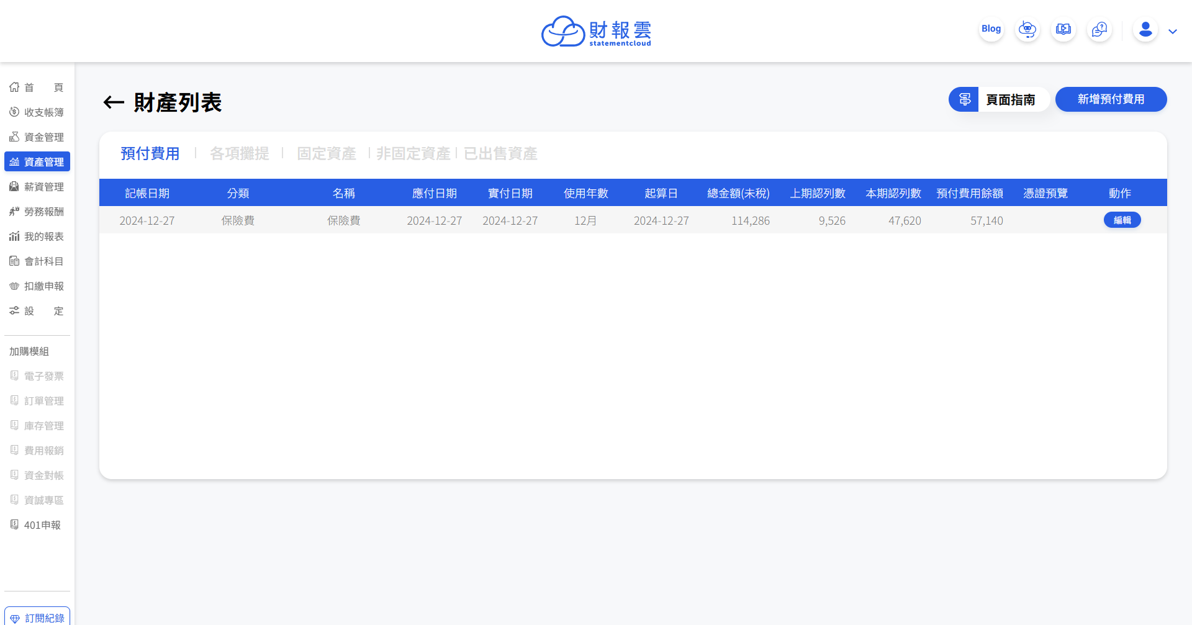The width and height of the screenshot is (1192, 625).
Task: Click 新增預付費用 button
Action: [1111, 99]
